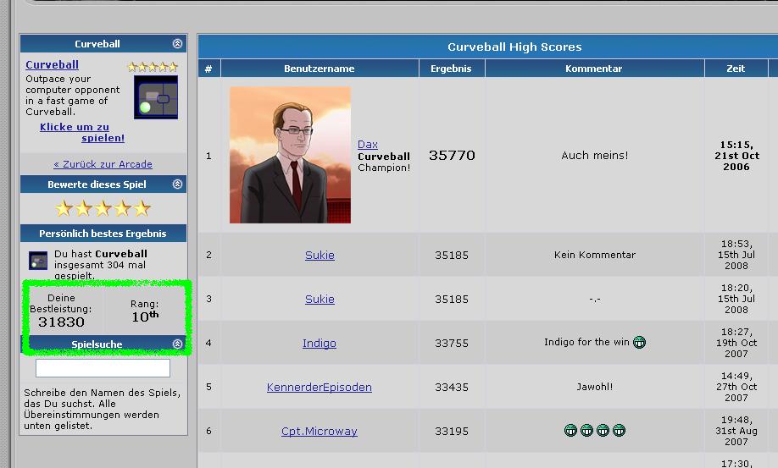
Task: Go back via Zurück zur Arcade link
Action: [x=103, y=164]
